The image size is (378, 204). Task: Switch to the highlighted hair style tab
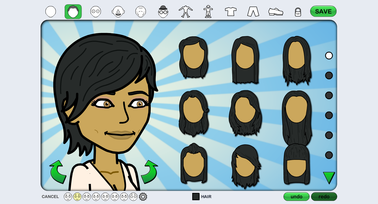[73, 12]
